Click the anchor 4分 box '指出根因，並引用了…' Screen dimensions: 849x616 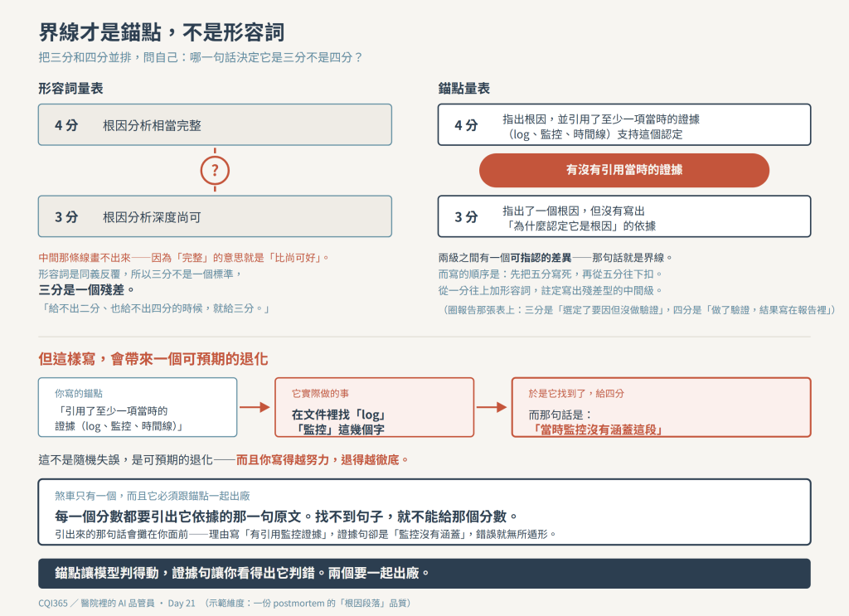click(x=624, y=125)
